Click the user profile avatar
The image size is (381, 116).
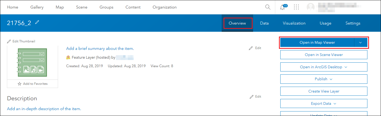(311, 7)
